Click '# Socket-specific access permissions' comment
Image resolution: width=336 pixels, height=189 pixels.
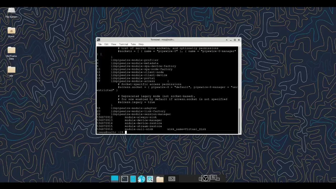pos(149,84)
